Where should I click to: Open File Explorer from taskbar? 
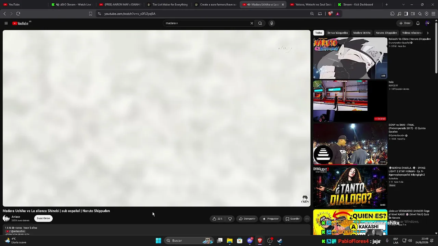tap(230, 241)
